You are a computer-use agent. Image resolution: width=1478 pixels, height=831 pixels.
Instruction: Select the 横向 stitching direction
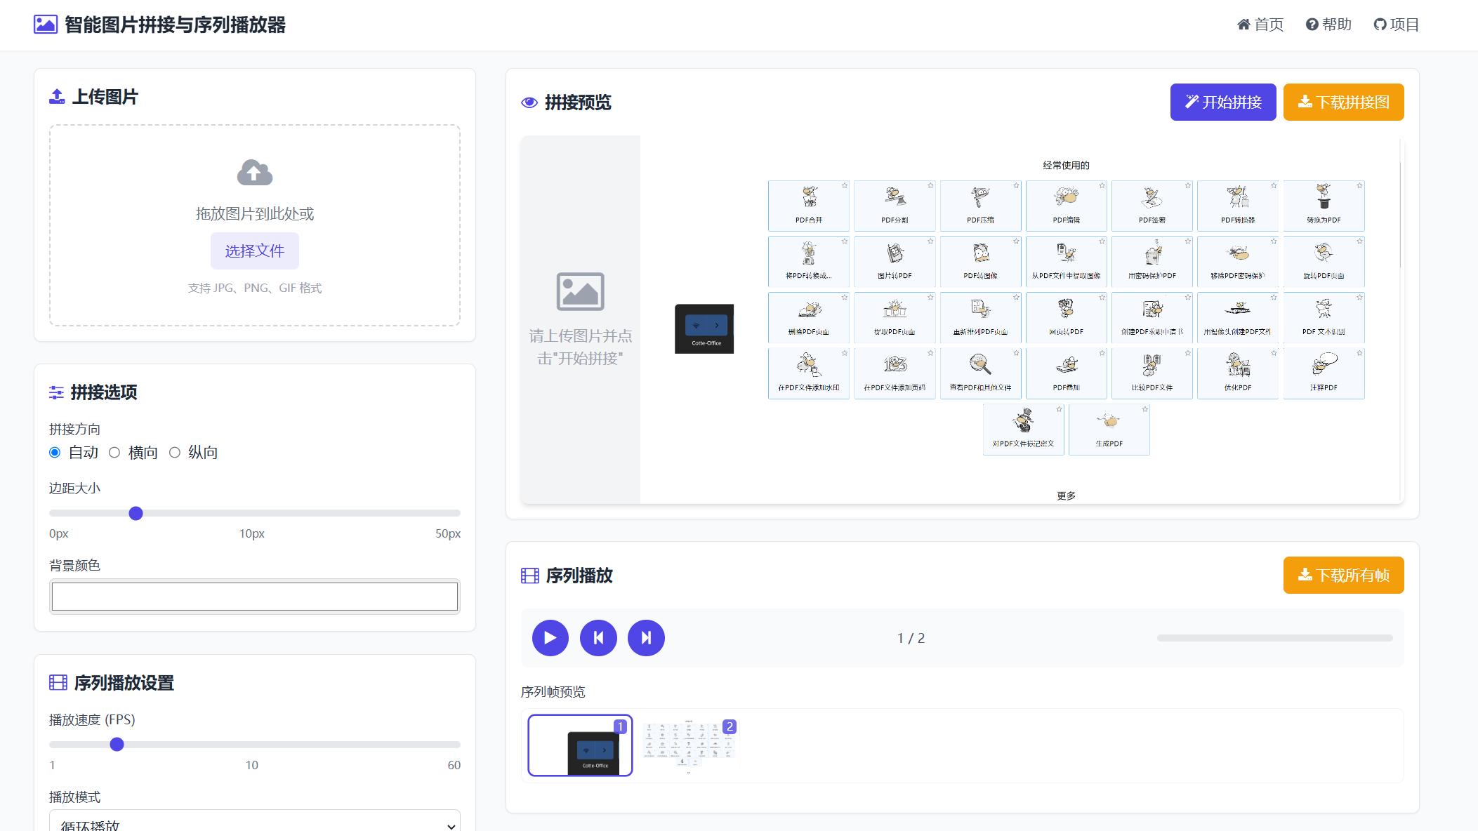click(114, 453)
